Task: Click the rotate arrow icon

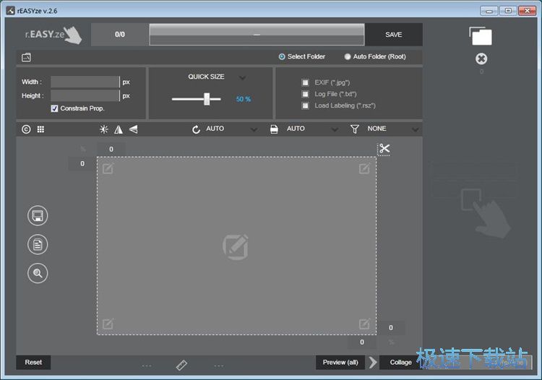Action: [196, 129]
